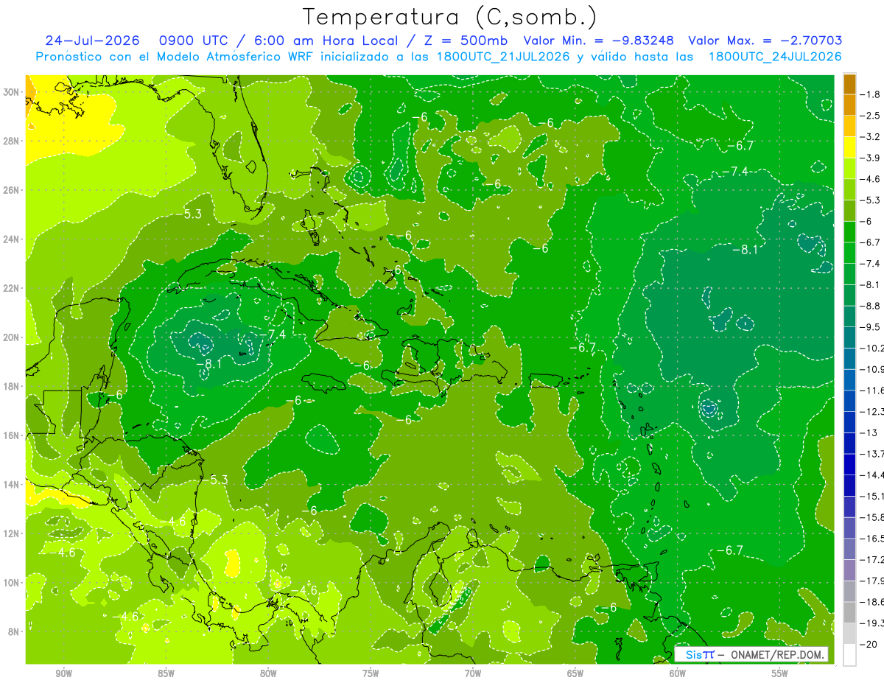Click the '65W' longitude axis label

click(x=575, y=673)
